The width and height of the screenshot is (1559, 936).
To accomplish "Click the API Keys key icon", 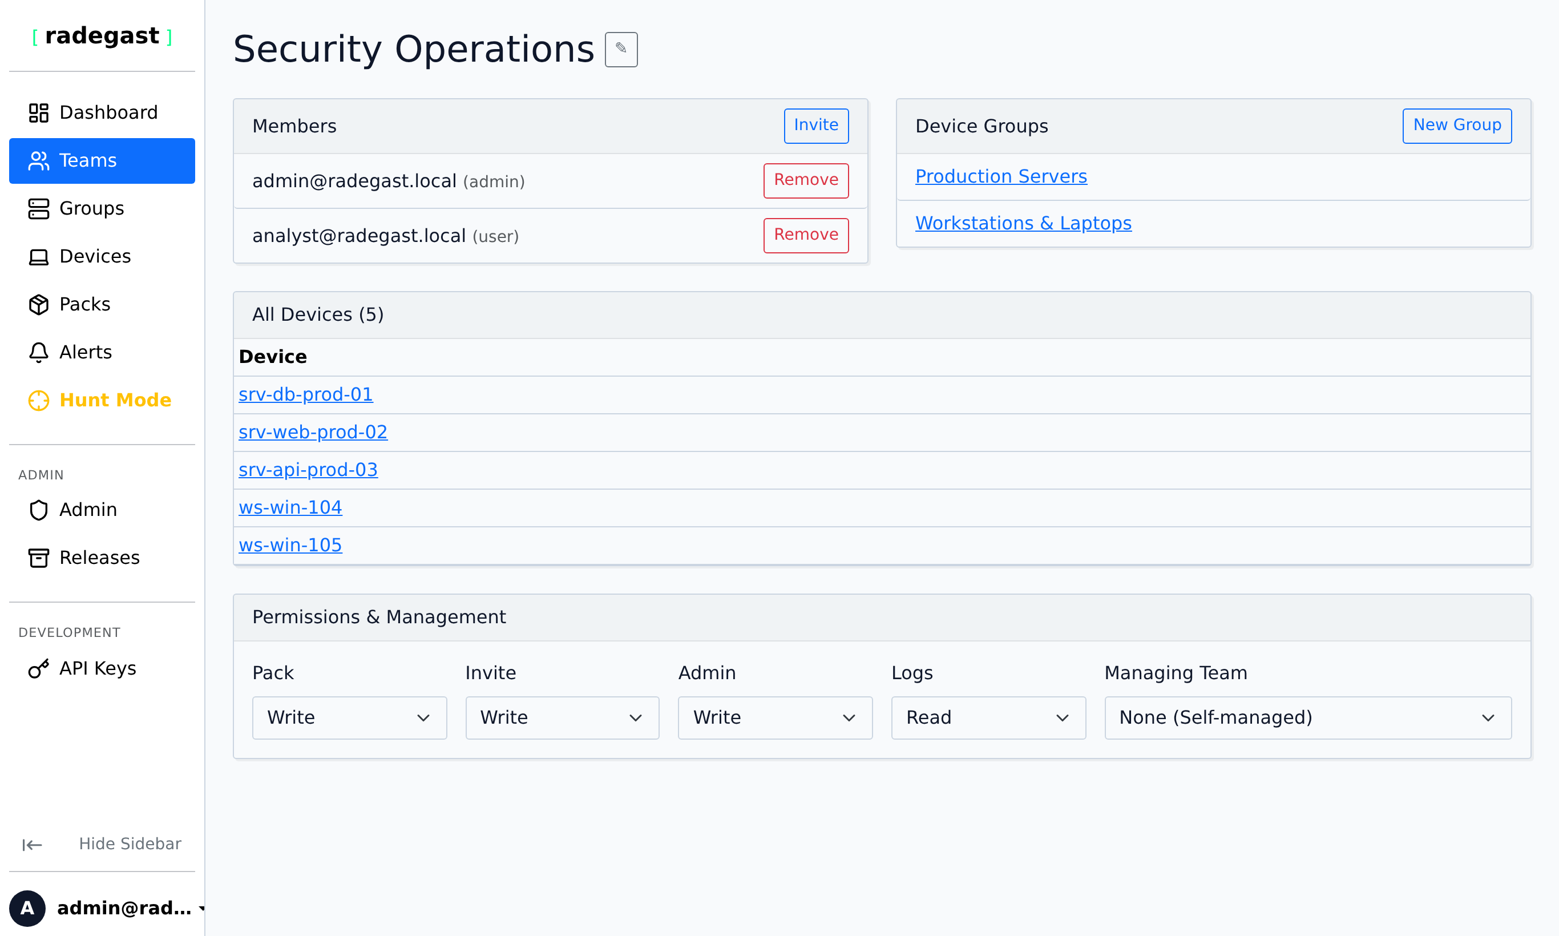I will [x=38, y=668].
